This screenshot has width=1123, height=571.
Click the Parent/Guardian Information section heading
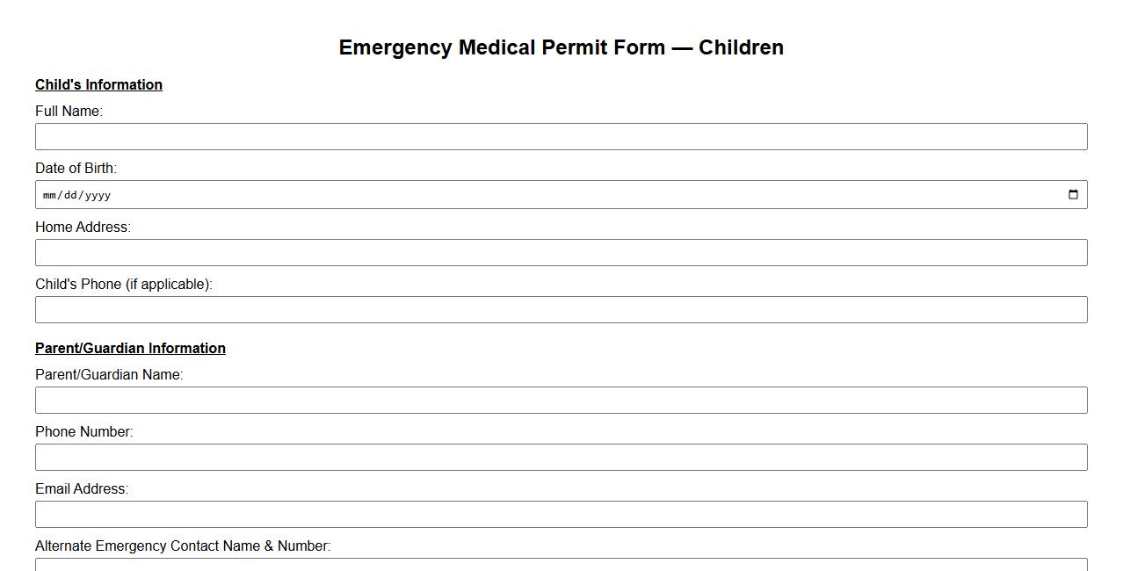point(130,348)
